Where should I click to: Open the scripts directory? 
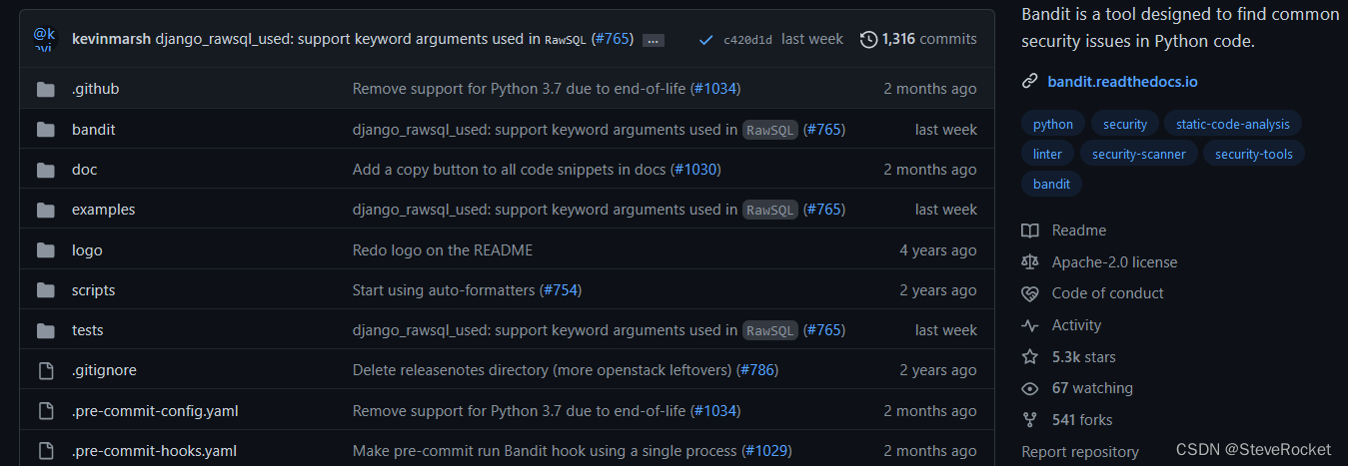[x=94, y=290]
